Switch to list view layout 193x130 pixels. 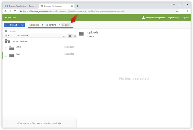tap(70, 35)
